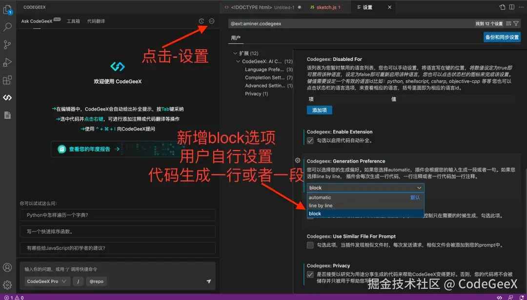This screenshot has height=300, width=527.
Task: Select Advanced Settin... settings category
Action: tap(268, 86)
